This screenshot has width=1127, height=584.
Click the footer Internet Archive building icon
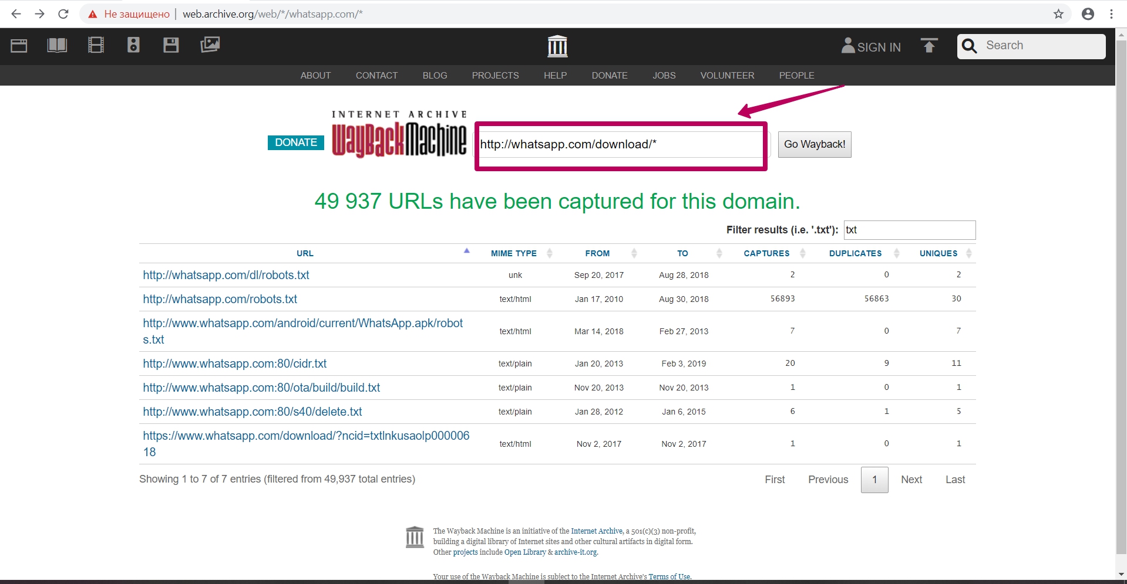click(x=415, y=537)
